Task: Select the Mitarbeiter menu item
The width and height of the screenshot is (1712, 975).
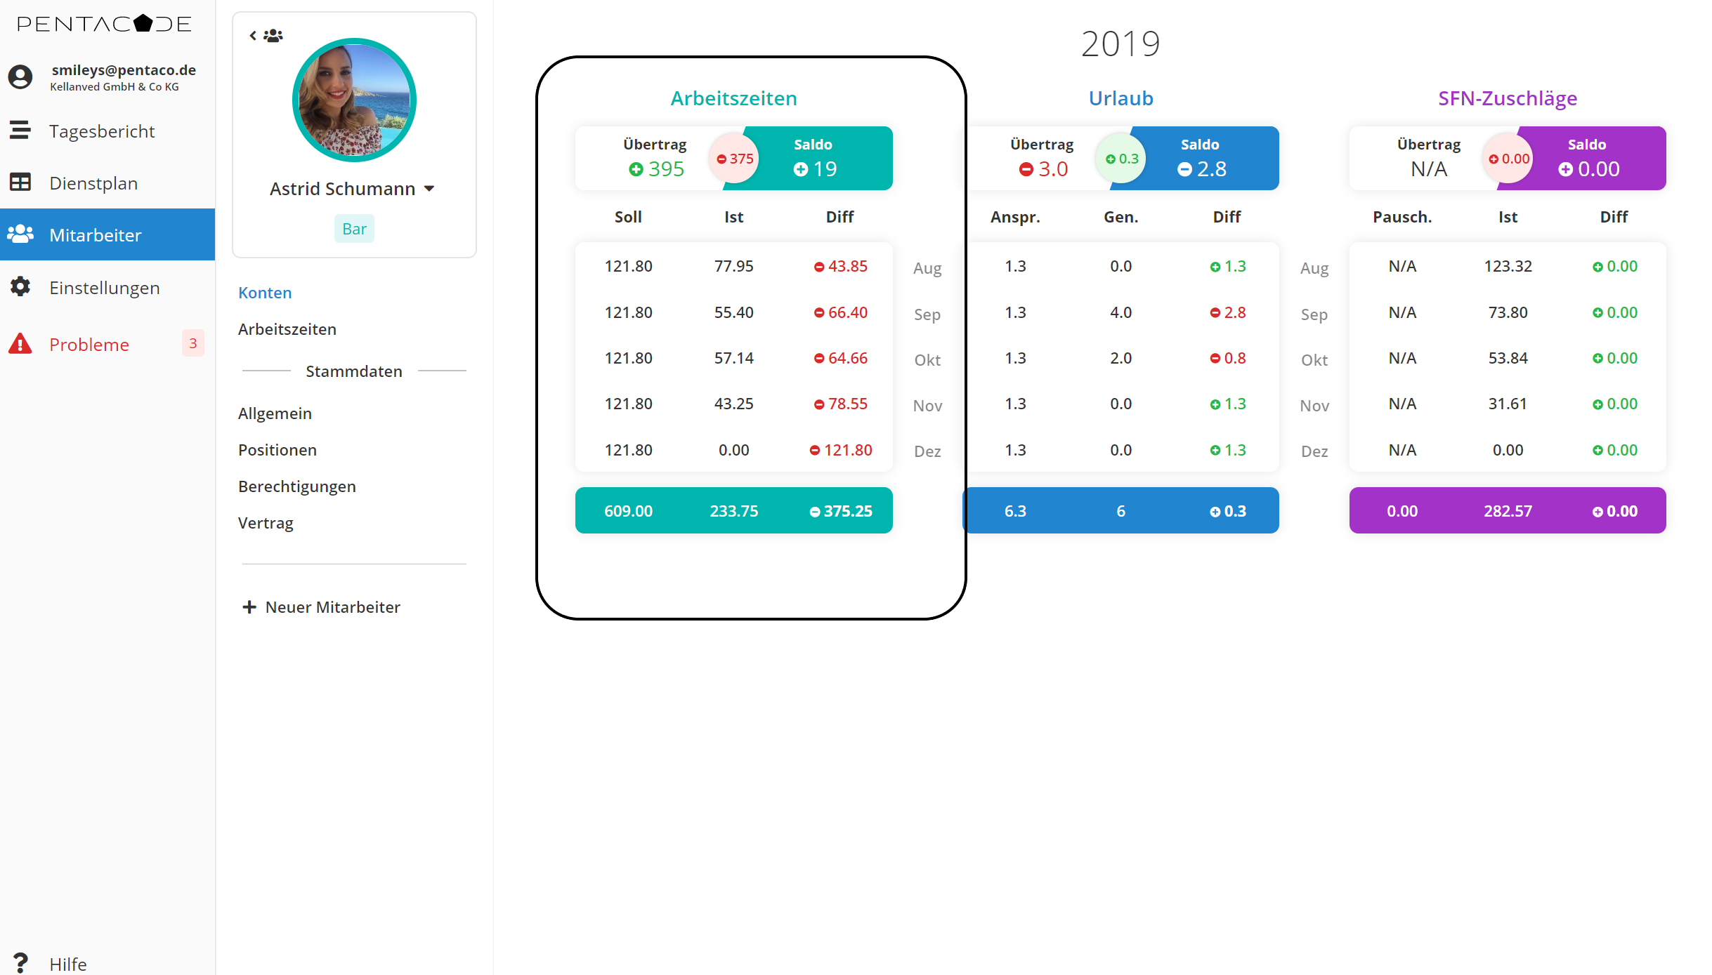Action: point(96,235)
